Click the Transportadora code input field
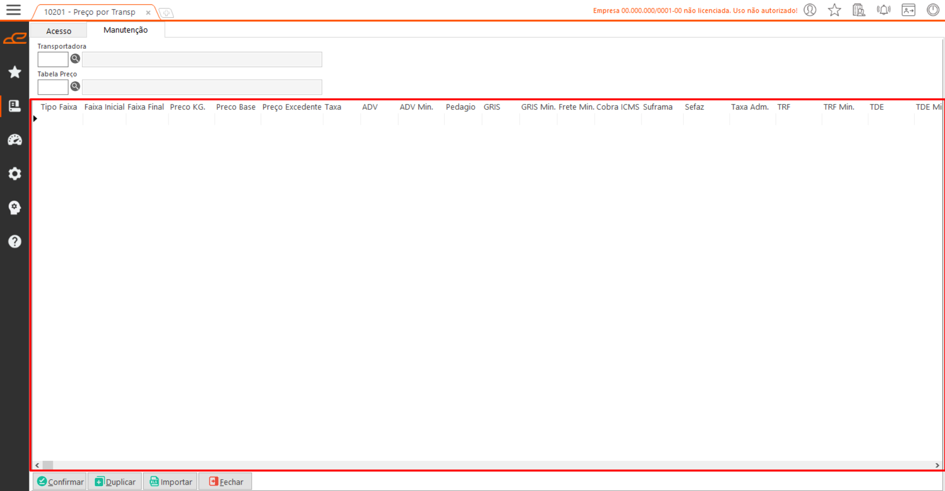945x491 pixels. [x=53, y=60]
